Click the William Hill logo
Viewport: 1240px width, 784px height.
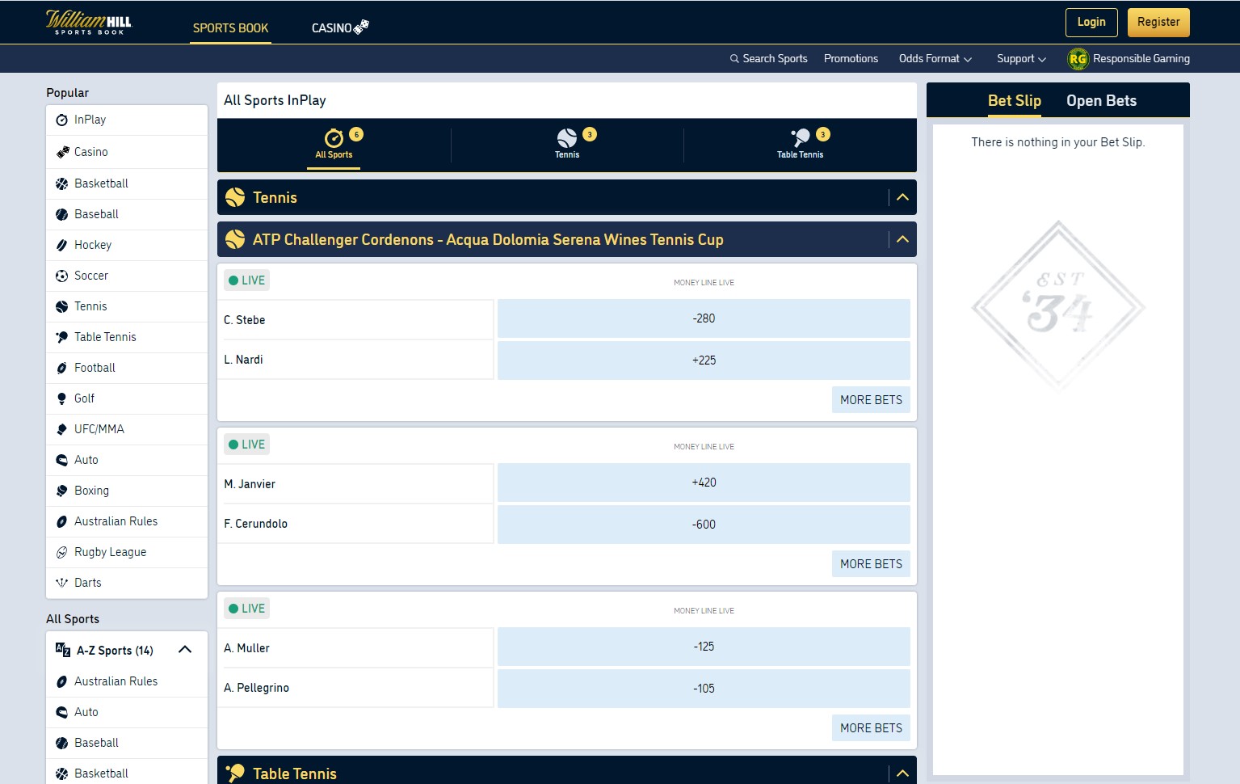tap(89, 22)
